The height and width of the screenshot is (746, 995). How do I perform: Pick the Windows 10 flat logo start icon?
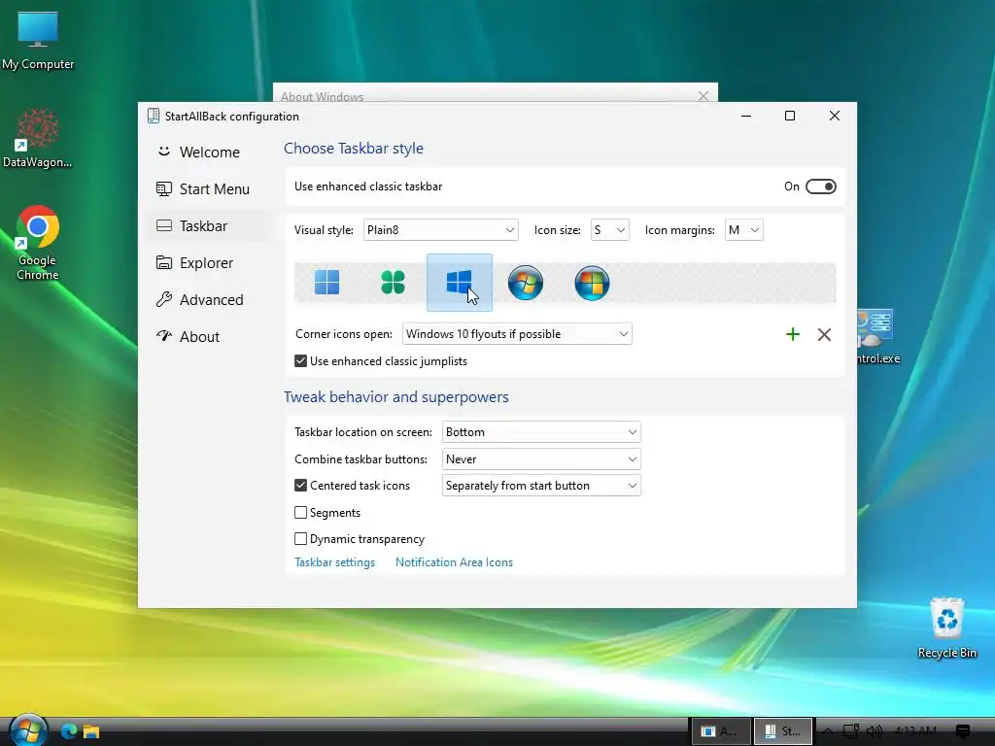[459, 283]
